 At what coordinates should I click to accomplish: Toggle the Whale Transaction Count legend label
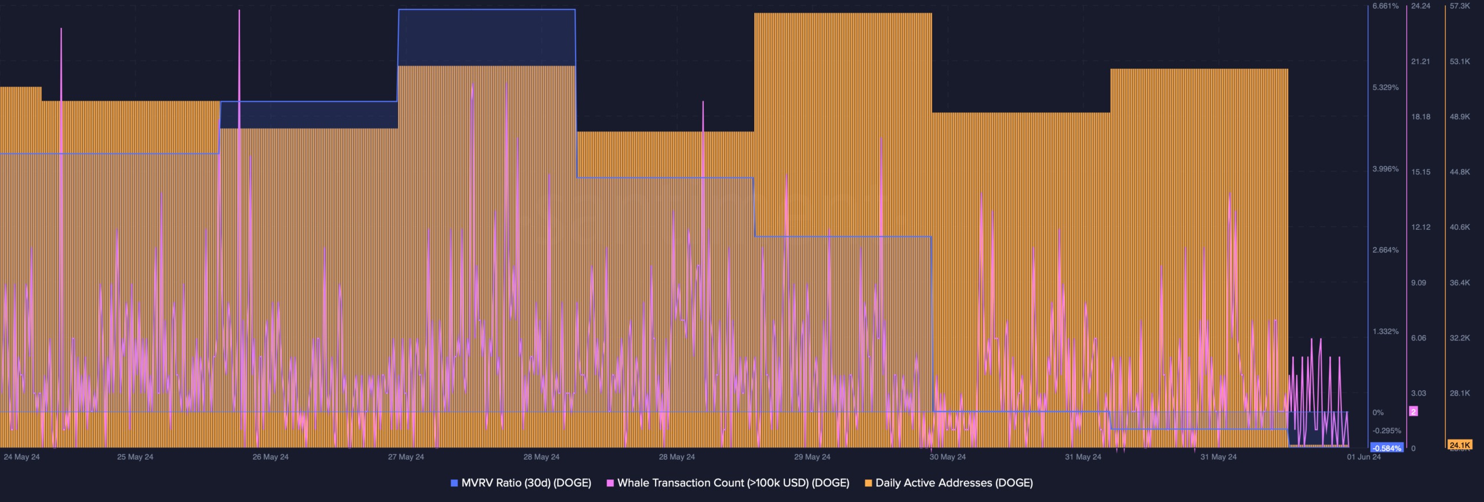733,483
